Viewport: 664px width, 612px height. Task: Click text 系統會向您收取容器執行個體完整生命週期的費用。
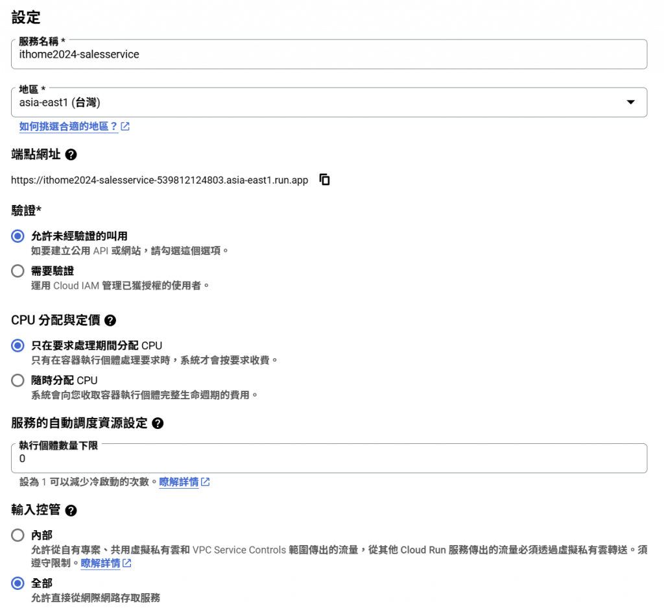point(145,395)
